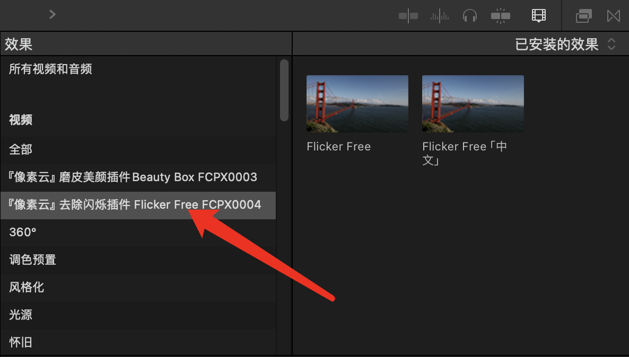Select Flicker Free FCPX0004 category
This screenshot has width=629, height=357.
coord(138,205)
